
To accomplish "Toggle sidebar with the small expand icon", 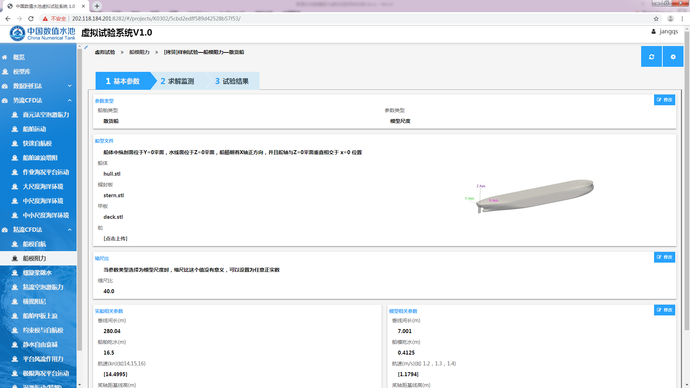I will [x=86, y=47].
